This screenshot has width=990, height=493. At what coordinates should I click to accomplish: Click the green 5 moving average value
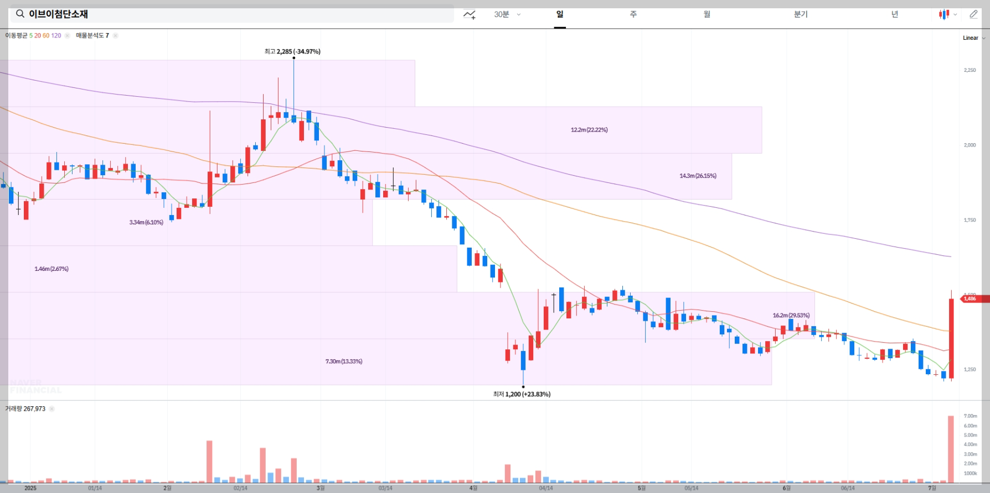[31, 35]
